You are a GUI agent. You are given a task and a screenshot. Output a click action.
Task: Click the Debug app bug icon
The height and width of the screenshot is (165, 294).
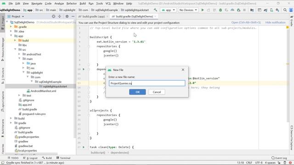[220, 10]
